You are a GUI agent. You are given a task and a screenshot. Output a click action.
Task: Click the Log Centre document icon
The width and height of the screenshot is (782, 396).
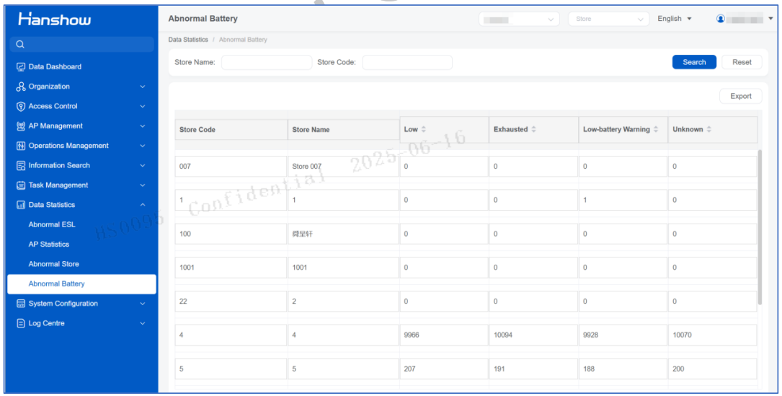(x=20, y=323)
